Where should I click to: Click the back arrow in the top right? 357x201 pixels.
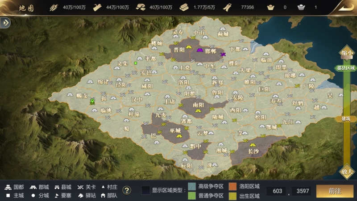345,8
